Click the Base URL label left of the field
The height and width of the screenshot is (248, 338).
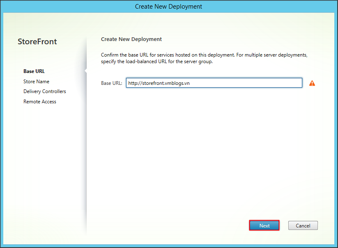[111, 83]
